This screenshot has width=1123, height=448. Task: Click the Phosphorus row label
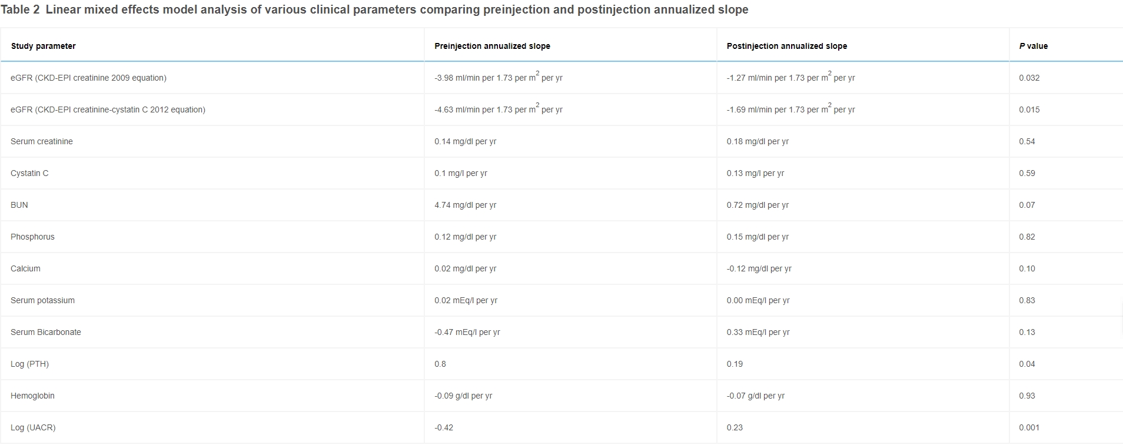(x=32, y=237)
